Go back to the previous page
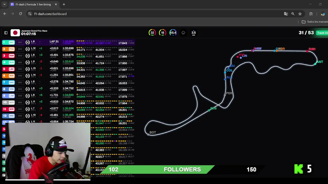This screenshot has width=328, height=184. point(5,14)
